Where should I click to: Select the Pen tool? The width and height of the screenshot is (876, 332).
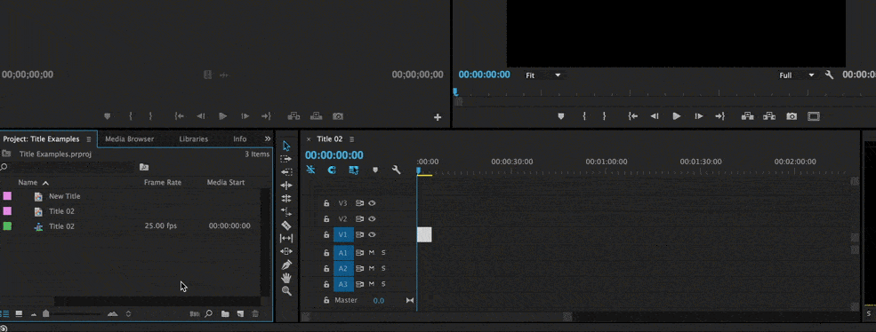point(286,265)
